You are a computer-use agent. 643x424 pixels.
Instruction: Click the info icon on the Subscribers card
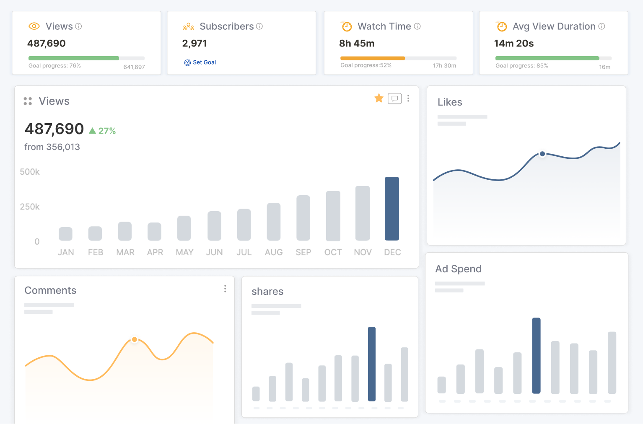[260, 26]
